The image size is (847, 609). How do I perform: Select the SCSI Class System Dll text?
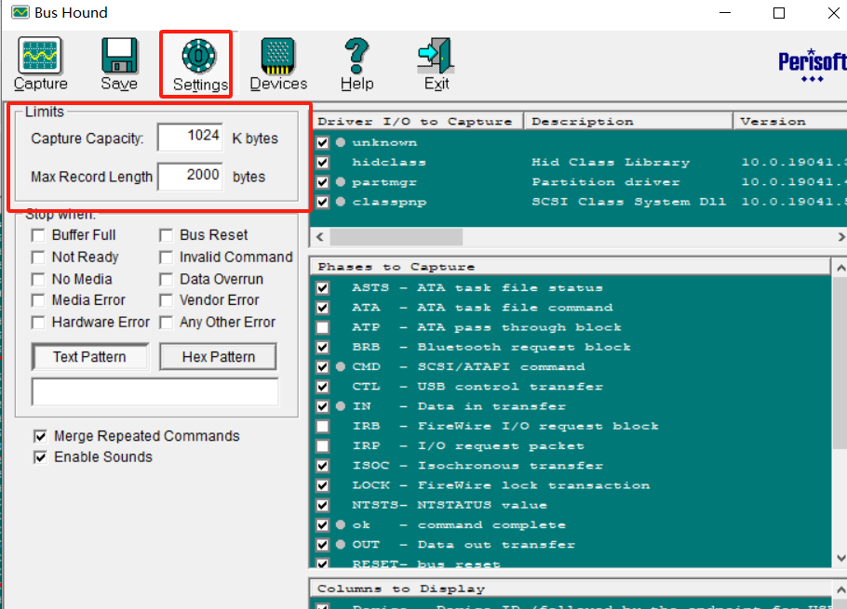coord(629,202)
